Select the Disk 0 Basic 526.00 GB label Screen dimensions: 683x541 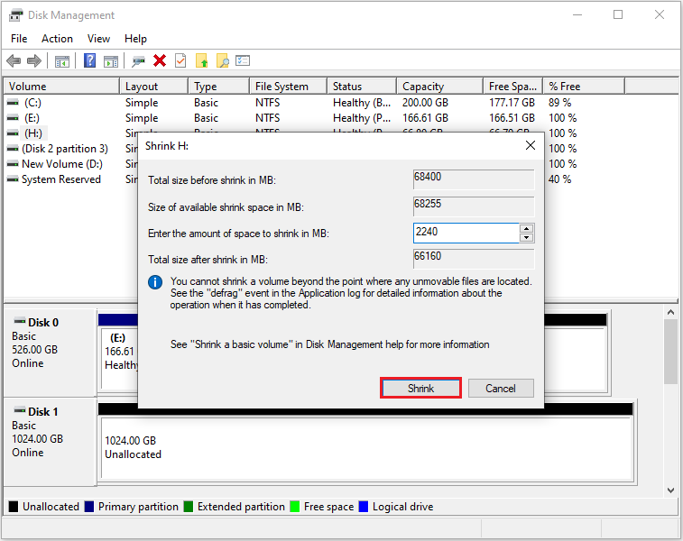(50, 353)
